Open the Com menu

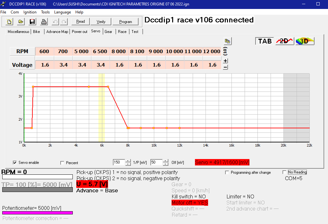click(15, 12)
